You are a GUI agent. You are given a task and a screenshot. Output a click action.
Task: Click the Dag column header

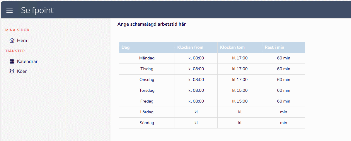point(126,47)
